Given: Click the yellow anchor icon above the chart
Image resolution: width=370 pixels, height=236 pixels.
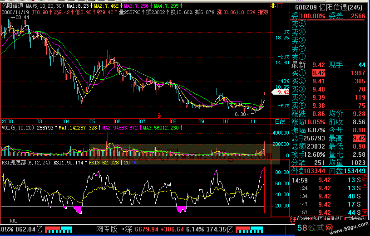Looking at the screenshot, I should coord(273,6).
